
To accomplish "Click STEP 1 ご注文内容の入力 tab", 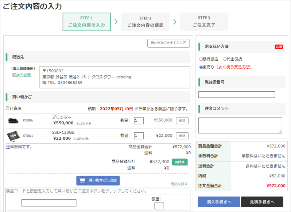I will point(86,22).
